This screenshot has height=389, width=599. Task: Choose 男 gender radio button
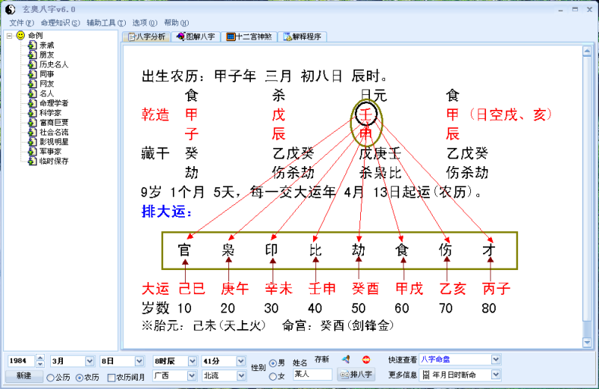(x=273, y=363)
